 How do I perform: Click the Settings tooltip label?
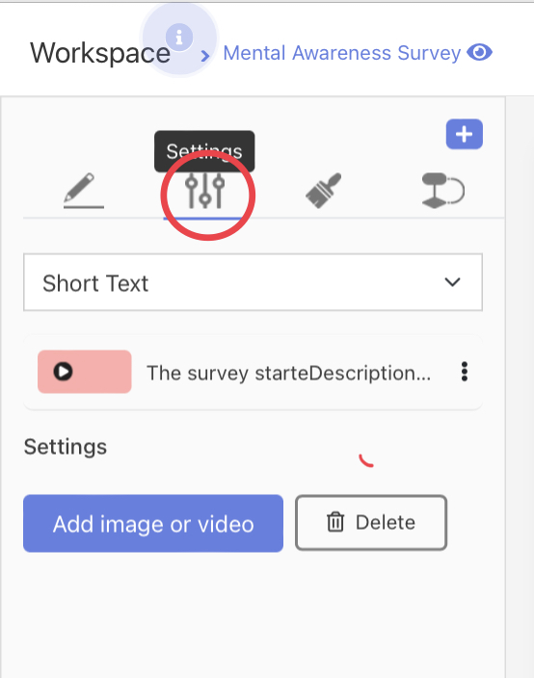point(204,151)
